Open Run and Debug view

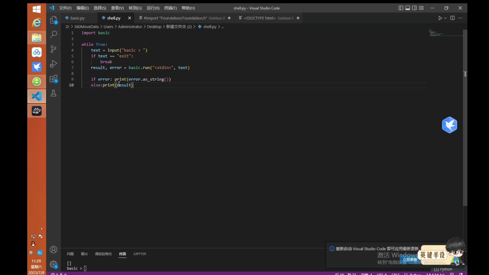click(x=53, y=64)
